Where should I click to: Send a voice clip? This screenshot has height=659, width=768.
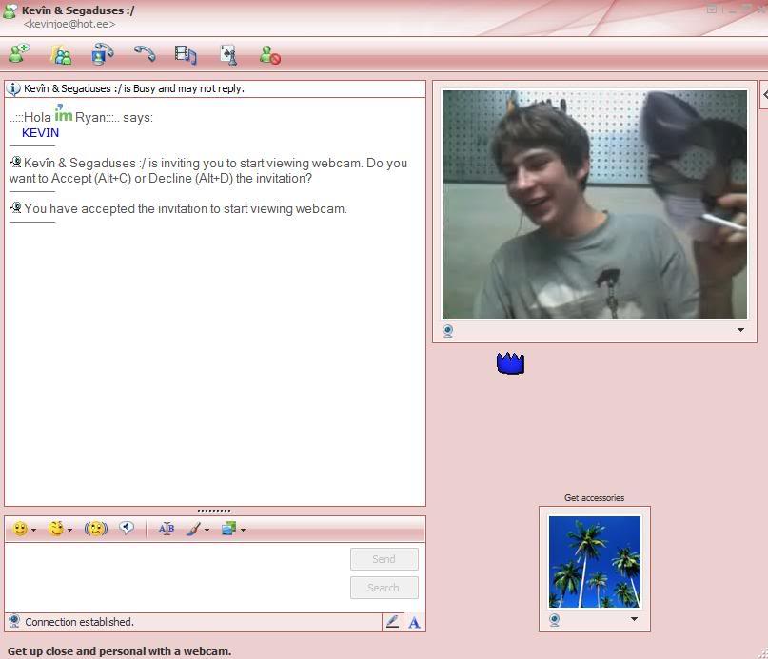(x=128, y=529)
